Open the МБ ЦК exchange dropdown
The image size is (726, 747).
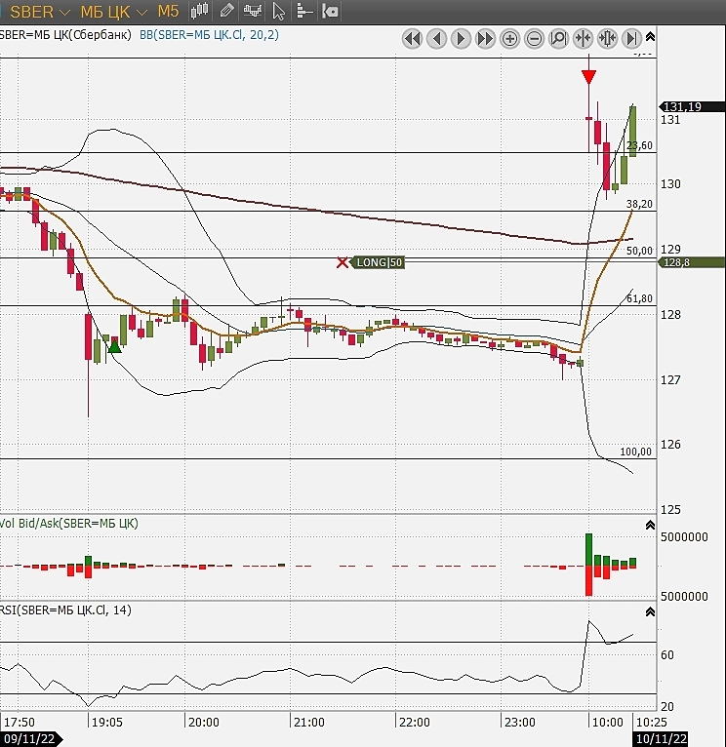click(x=113, y=12)
